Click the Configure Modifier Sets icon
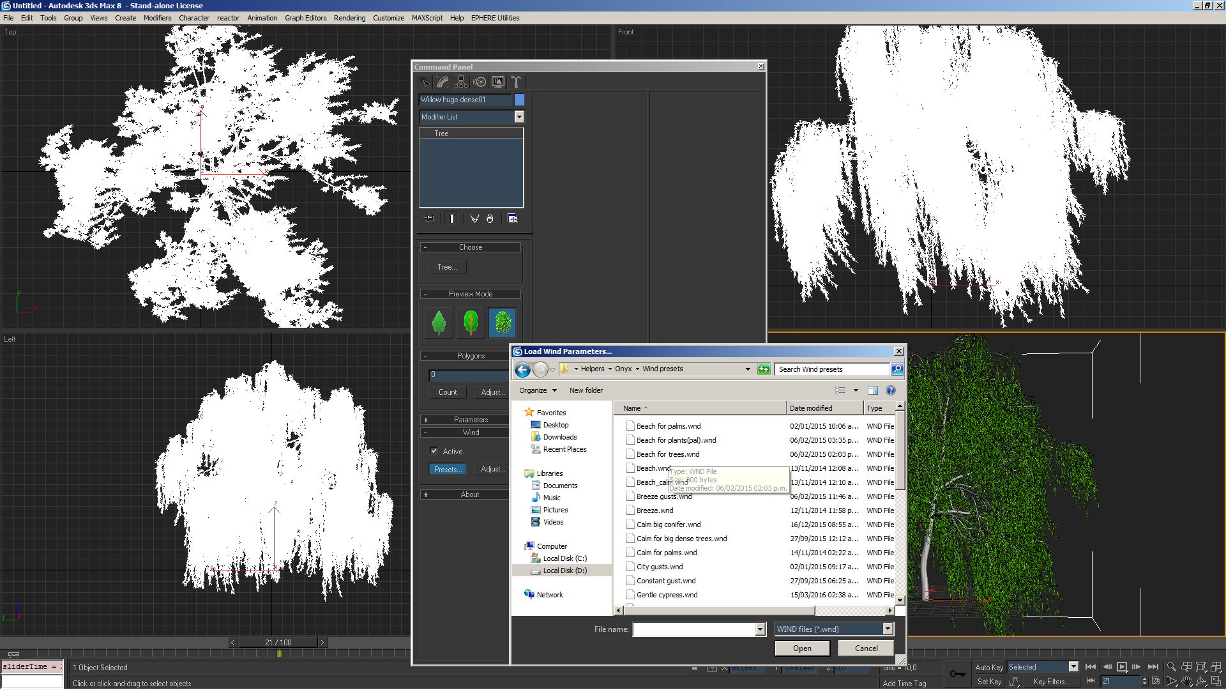Viewport: 1226px width, 690px height. (x=512, y=218)
